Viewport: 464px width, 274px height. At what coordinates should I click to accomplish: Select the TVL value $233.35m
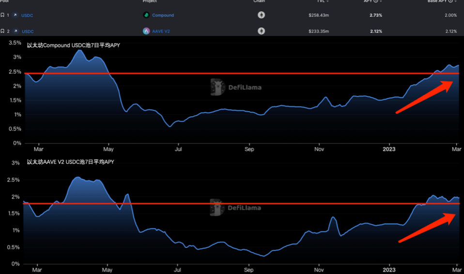coord(319,31)
